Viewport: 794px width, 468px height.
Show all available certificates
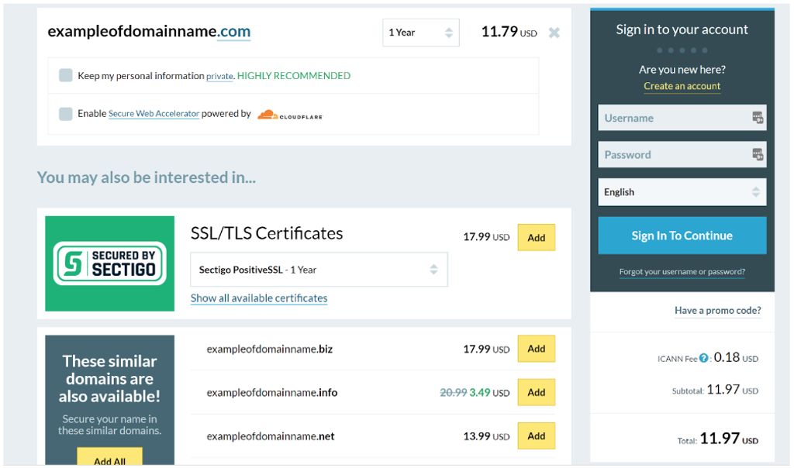coord(259,298)
